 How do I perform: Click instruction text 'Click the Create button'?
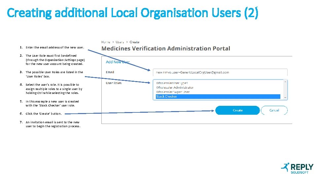44,114
